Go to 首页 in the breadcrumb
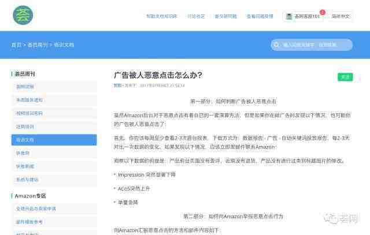The width and height of the screenshot is (370, 235). tap(16, 45)
